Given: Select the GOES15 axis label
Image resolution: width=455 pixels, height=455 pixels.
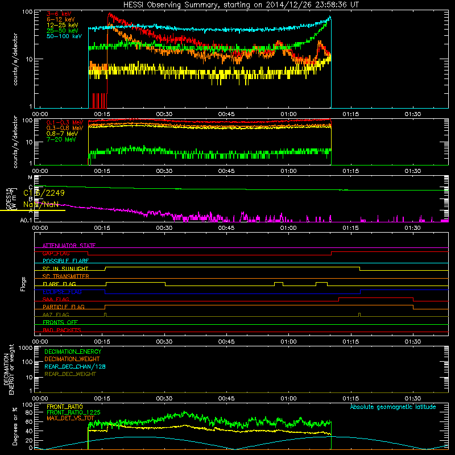Looking at the screenshot, I should 8,198.
